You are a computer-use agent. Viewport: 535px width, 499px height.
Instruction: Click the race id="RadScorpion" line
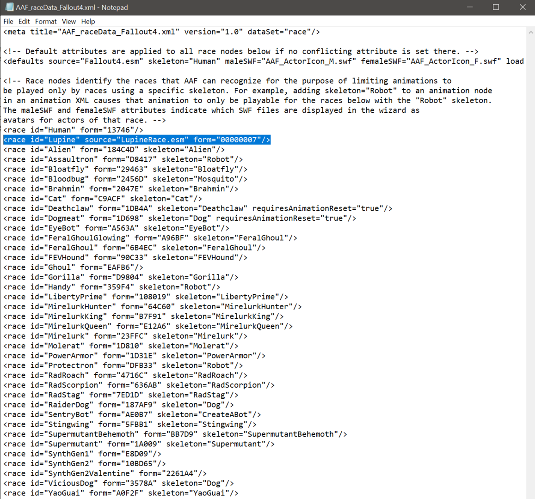click(139, 385)
